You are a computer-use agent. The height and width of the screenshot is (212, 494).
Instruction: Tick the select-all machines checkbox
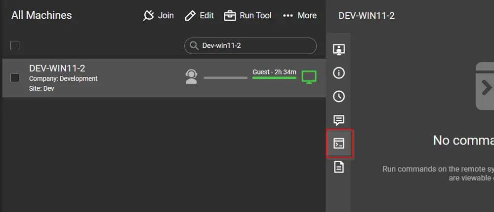(15, 46)
